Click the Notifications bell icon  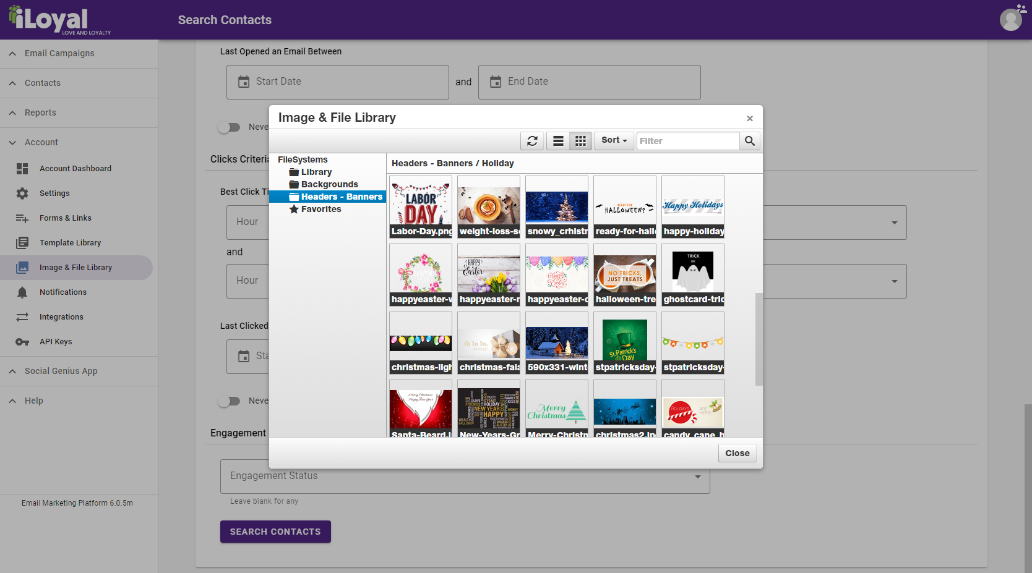tap(22, 292)
